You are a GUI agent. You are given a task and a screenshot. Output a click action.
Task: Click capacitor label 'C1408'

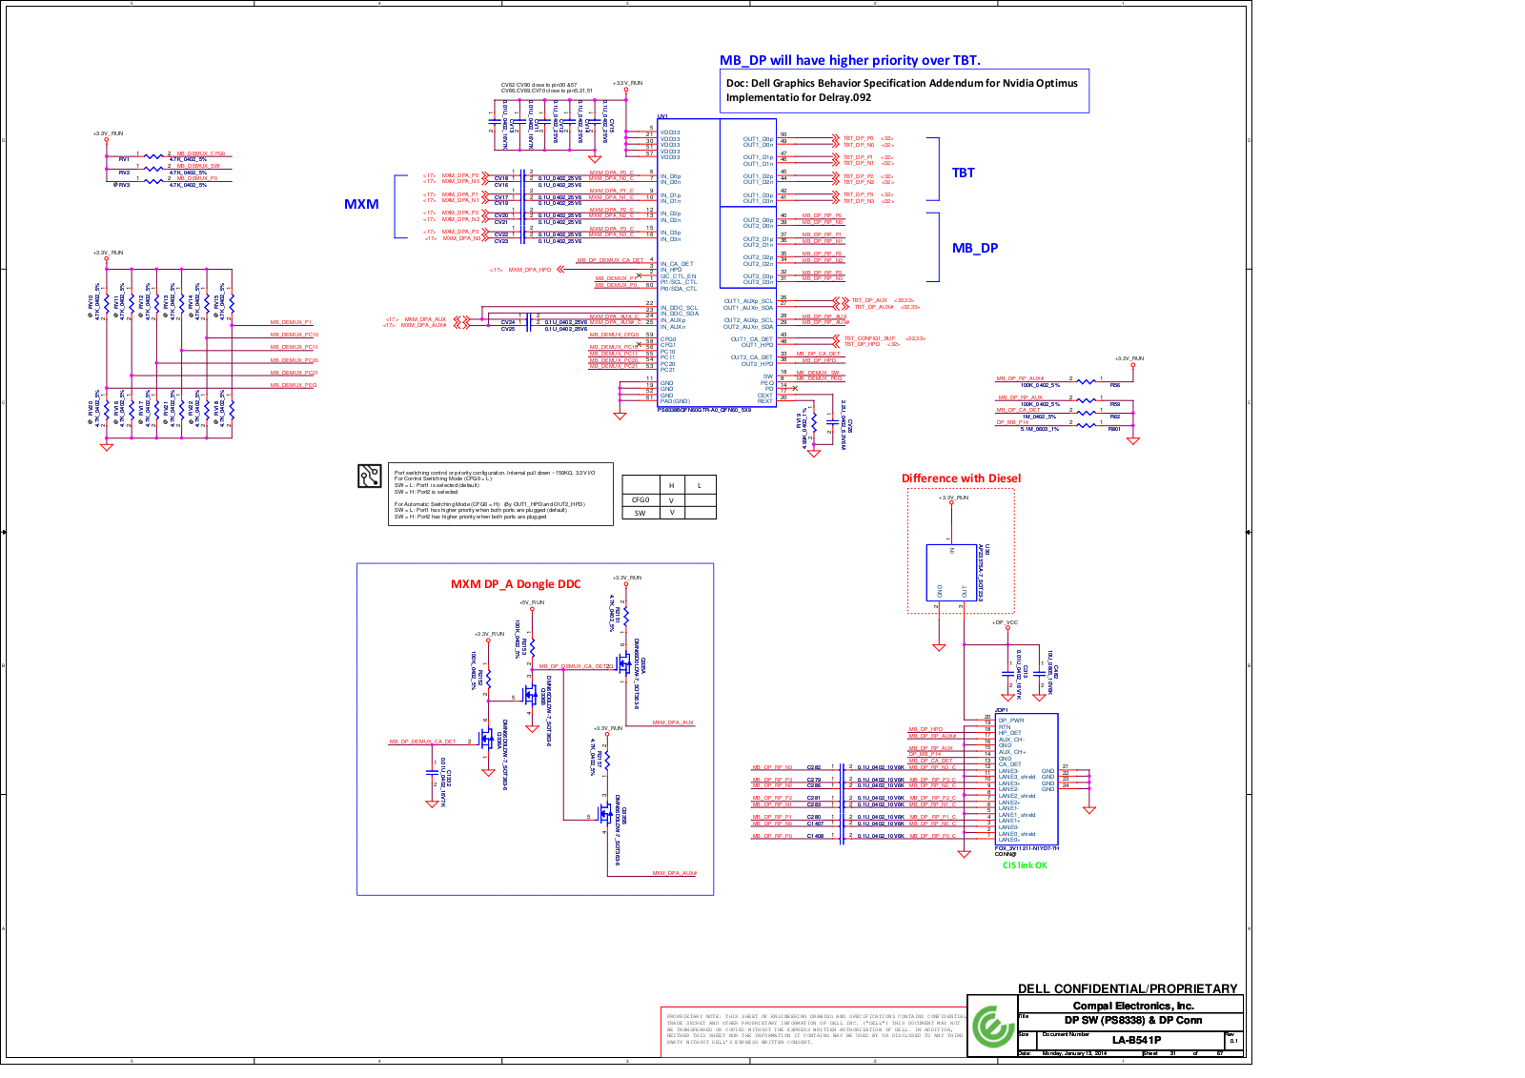pos(816,836)
